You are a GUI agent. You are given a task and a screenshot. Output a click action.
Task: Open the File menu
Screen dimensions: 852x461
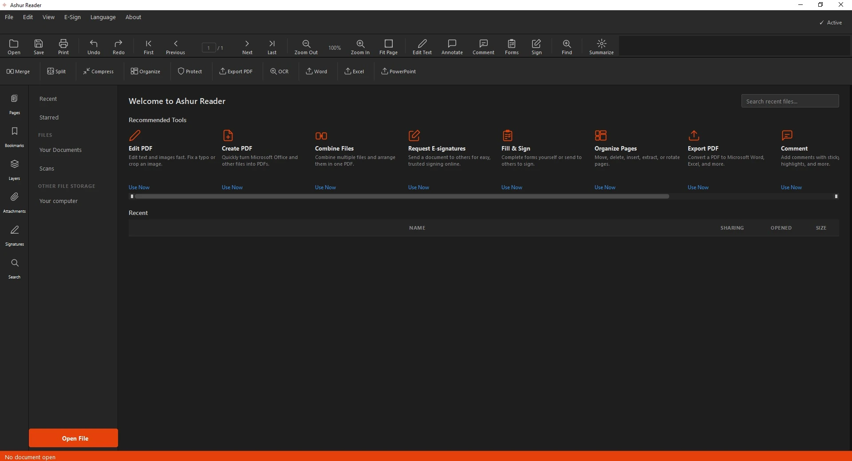pyautogui.click(x=9, y=17)
